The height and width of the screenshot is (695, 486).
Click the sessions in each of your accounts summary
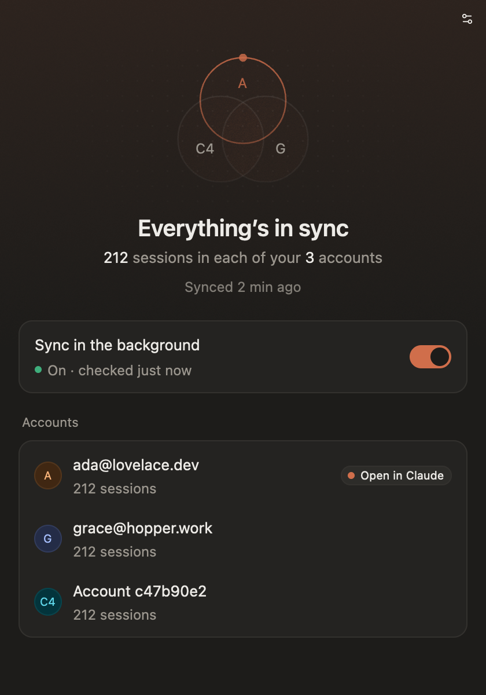243,258
